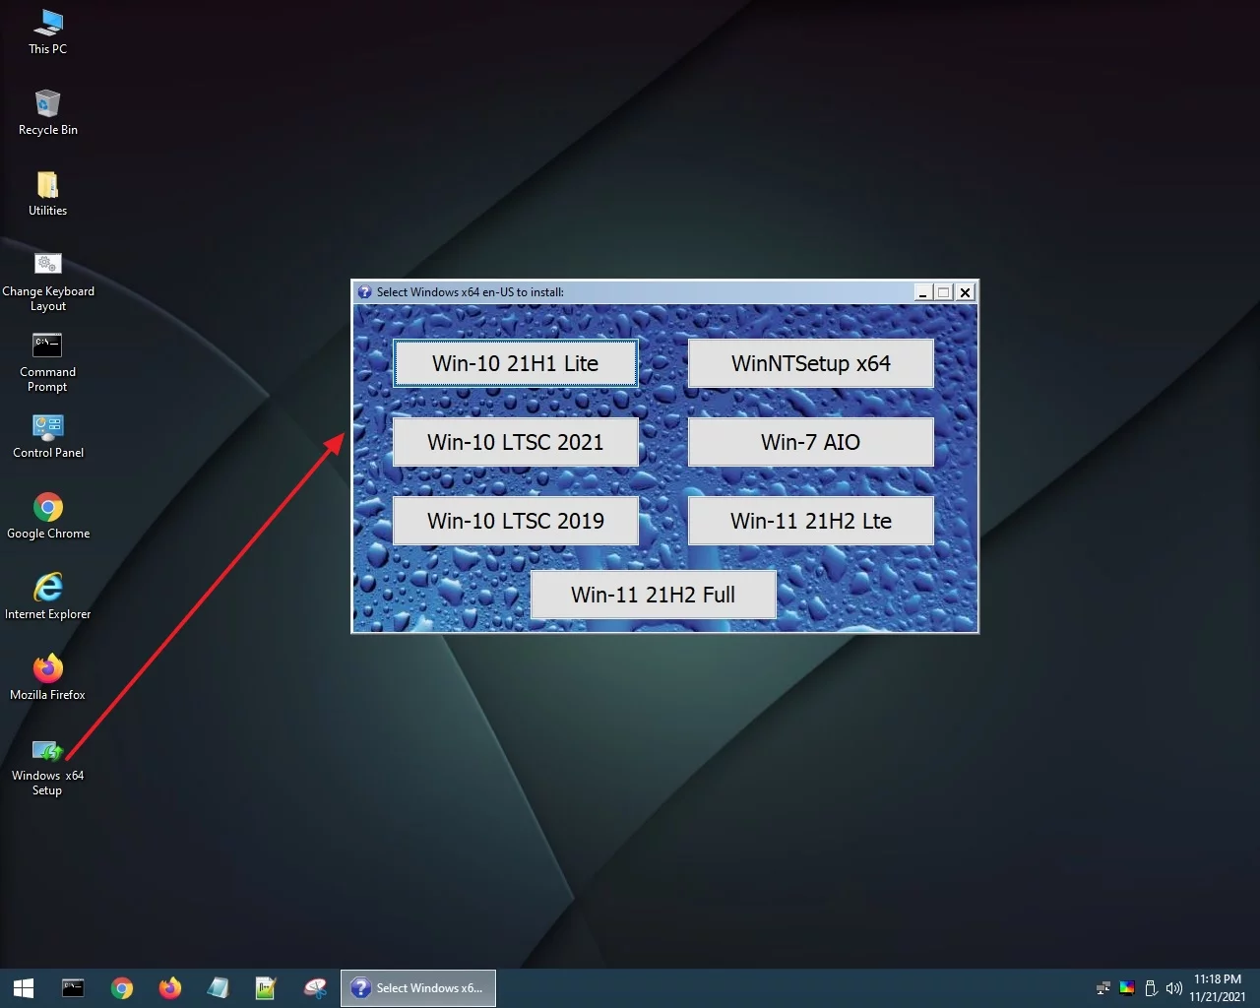1260x1008 pixels.
Task: Minimize the Select Windows x64 dialog
Action: (x=922, y=292)
